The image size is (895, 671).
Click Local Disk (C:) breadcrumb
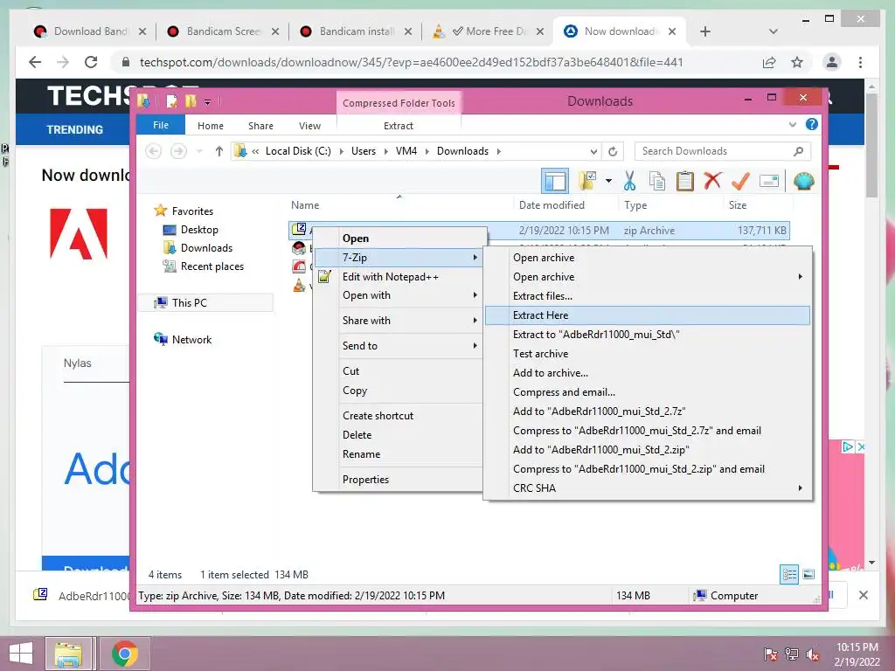point(298,151)
